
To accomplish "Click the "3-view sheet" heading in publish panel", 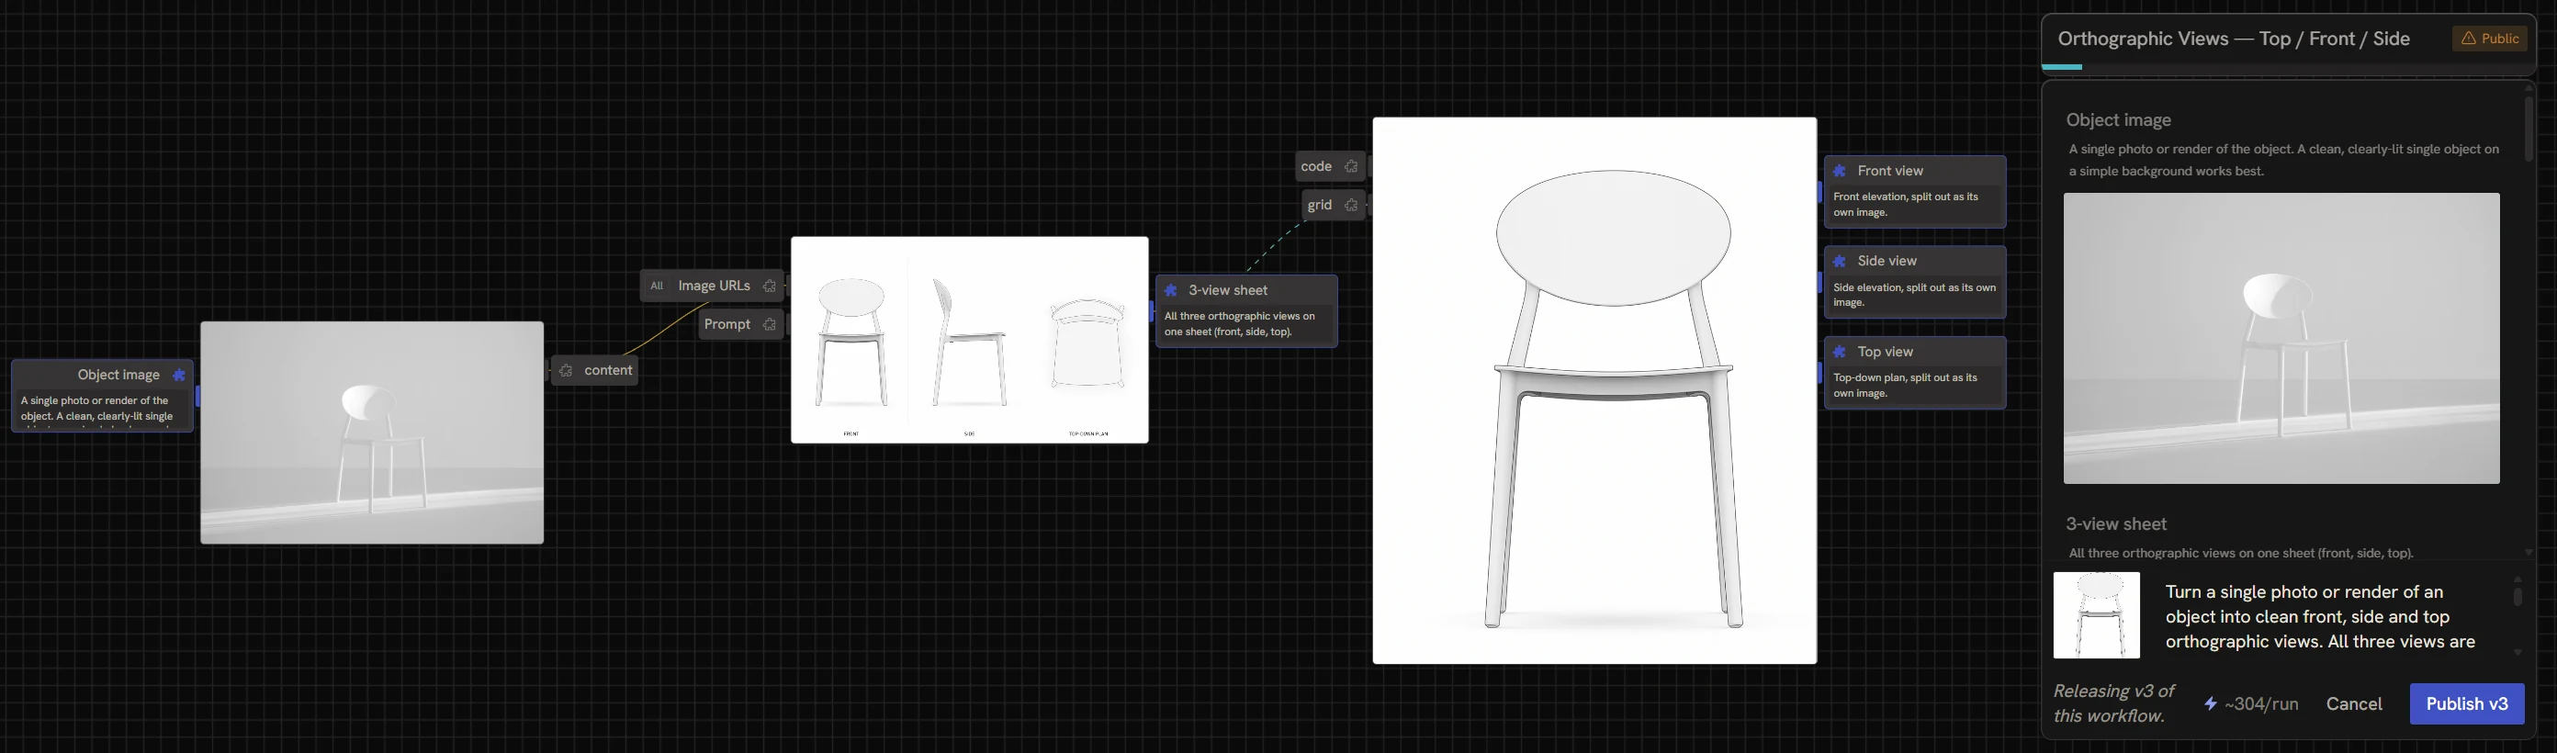I will click(2116, 523).
